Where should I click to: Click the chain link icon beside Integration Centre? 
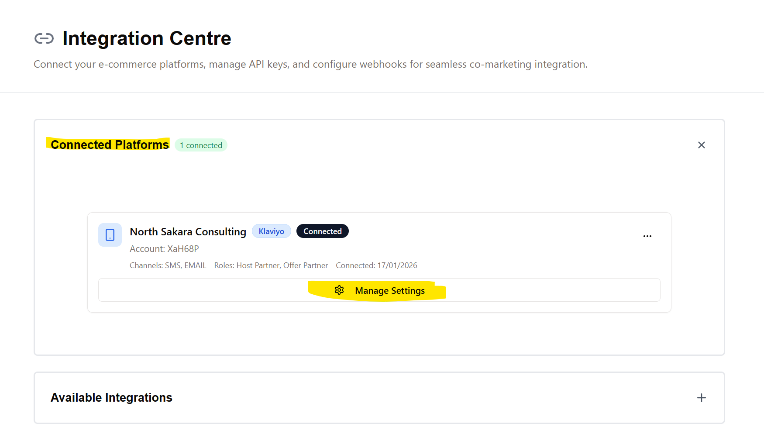coord(44,39)
